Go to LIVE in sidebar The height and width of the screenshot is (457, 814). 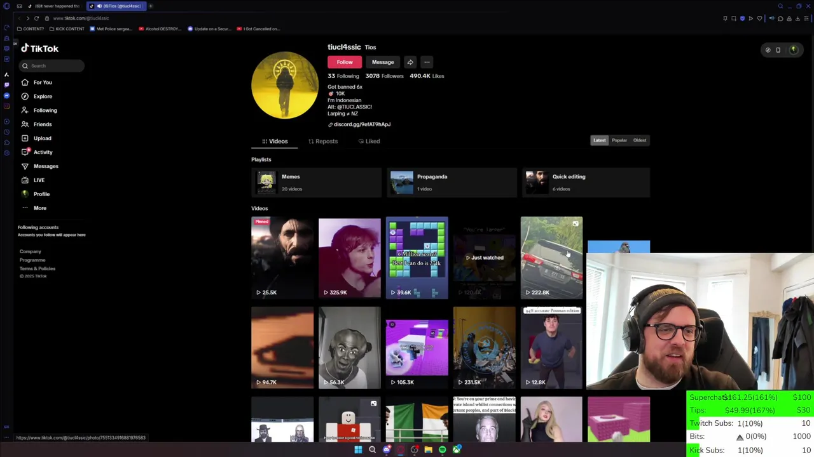coord(33,180)
